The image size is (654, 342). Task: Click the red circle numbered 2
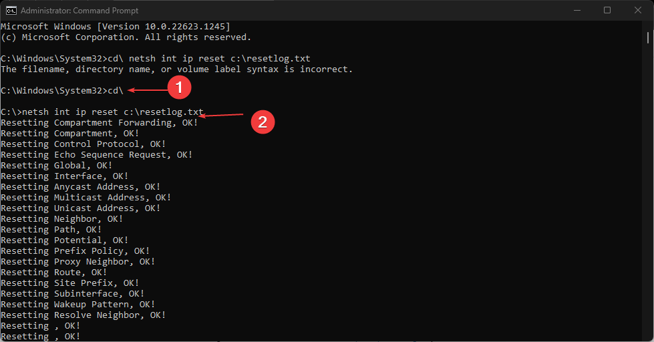pyautogui.click(x=263, y=121)
